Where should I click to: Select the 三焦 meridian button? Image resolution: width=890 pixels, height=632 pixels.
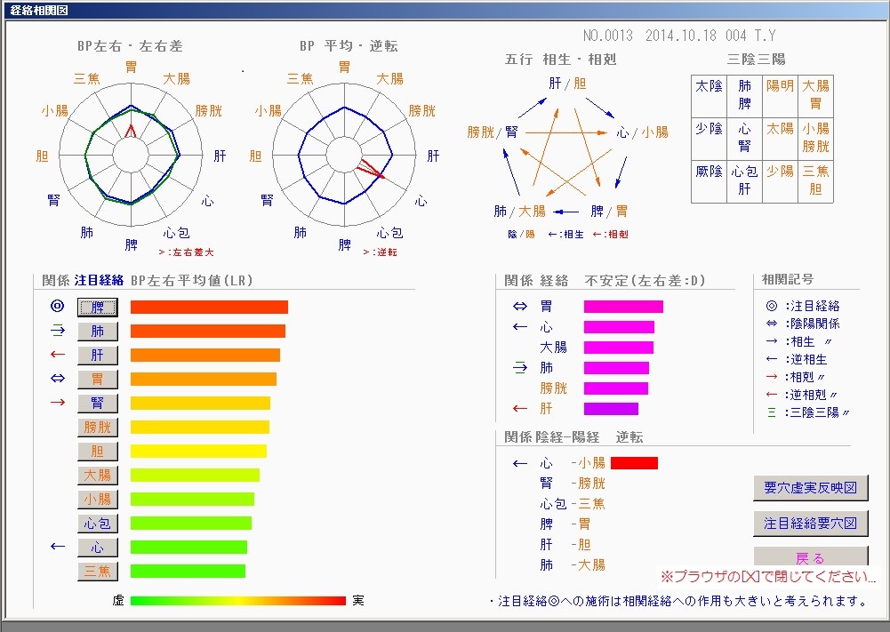(x=98, y=572)
